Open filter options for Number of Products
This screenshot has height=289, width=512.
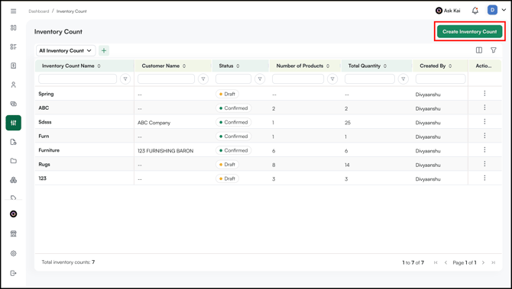tap(332, 79)
